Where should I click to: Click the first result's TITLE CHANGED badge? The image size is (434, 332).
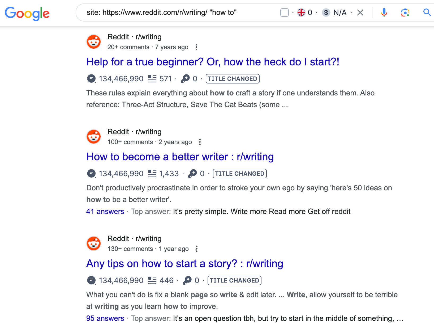click(x=232, y=79)
